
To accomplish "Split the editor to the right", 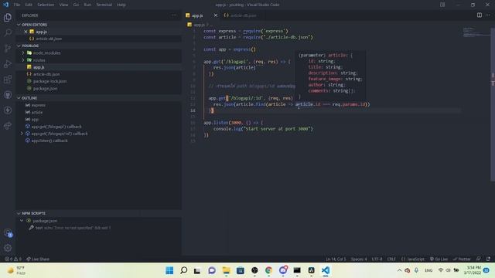I will [480, 15].
